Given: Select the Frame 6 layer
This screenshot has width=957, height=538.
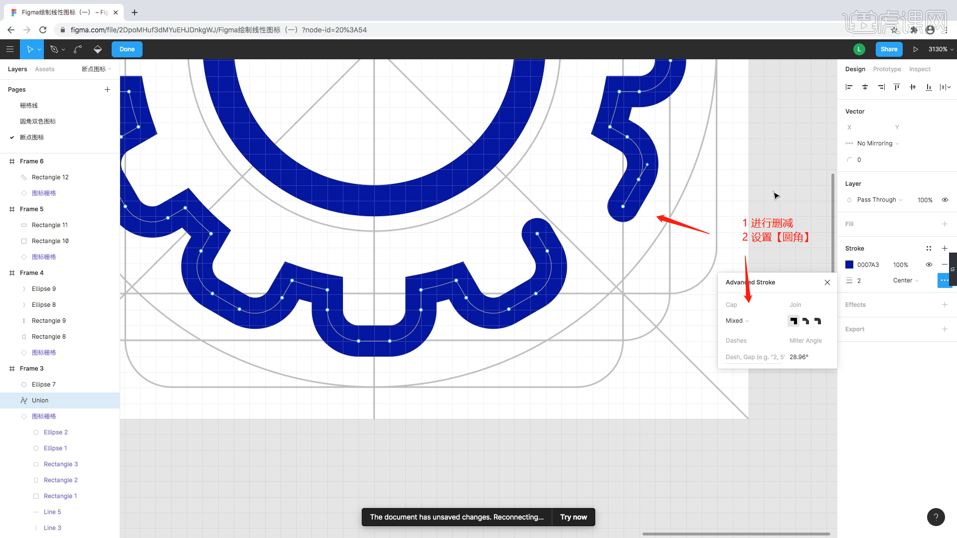Looking at the screenshot, I should (x=60, y=161).
